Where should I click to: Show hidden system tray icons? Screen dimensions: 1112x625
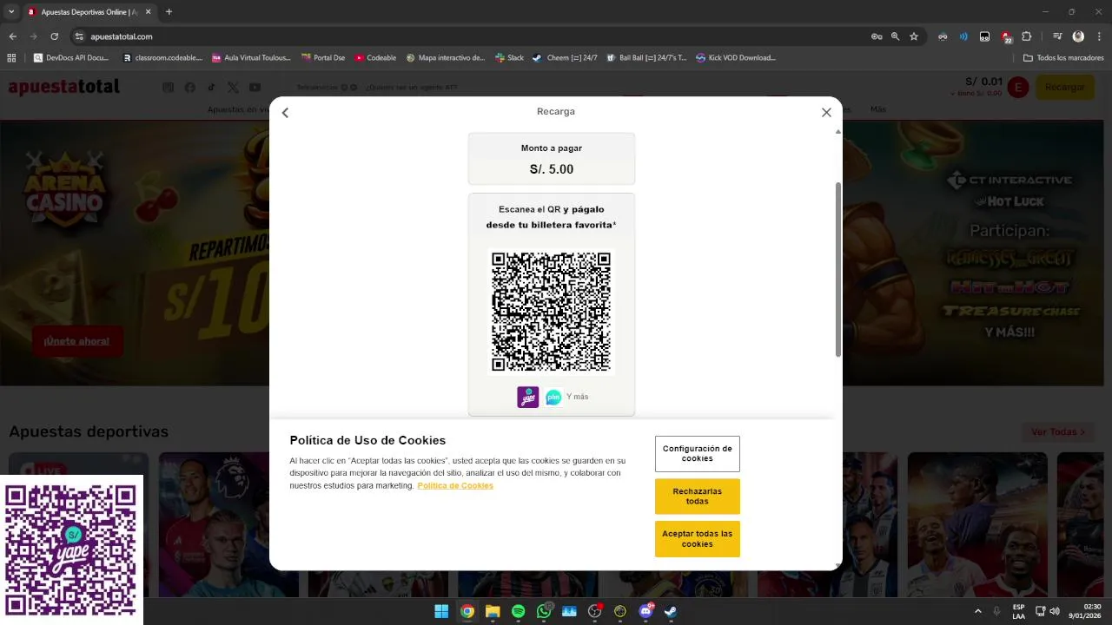tap(977, 611)
